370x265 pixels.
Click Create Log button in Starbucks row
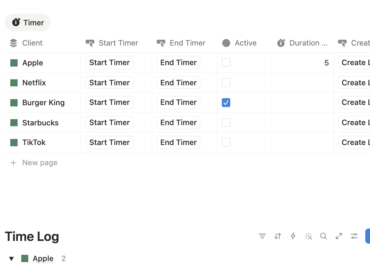coord(354,122)
